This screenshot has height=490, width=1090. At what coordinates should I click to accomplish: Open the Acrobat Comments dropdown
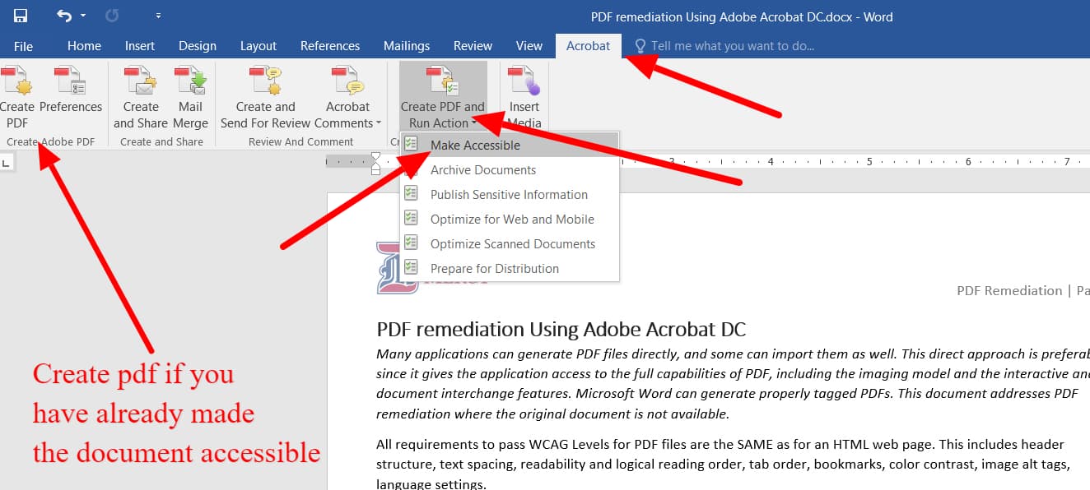pos(347,97)
